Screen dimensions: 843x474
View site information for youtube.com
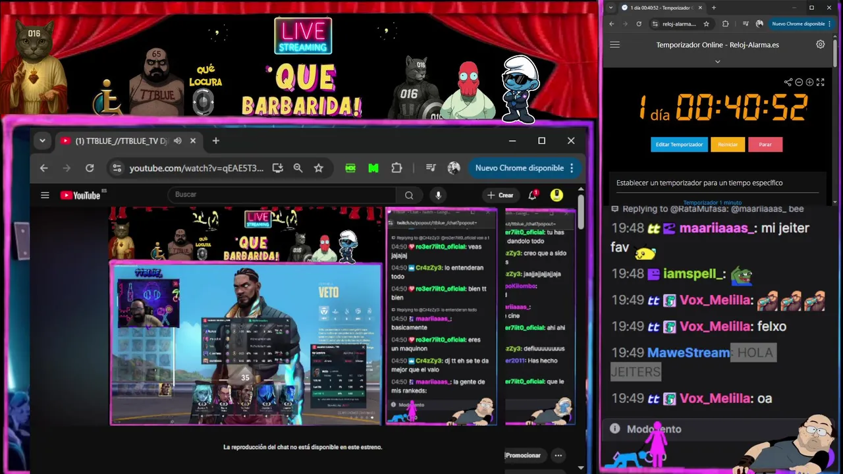tap(117, 168)
